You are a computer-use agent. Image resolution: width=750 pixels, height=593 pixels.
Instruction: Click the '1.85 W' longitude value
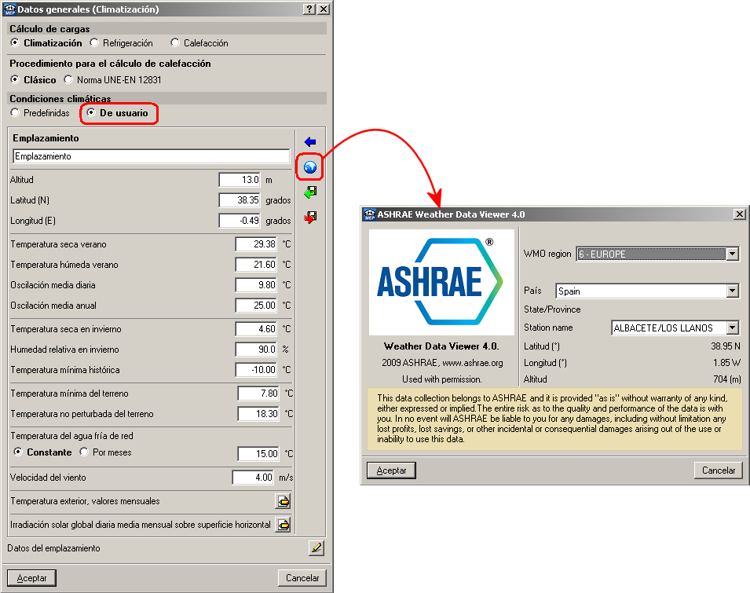[x=726, y=363]
